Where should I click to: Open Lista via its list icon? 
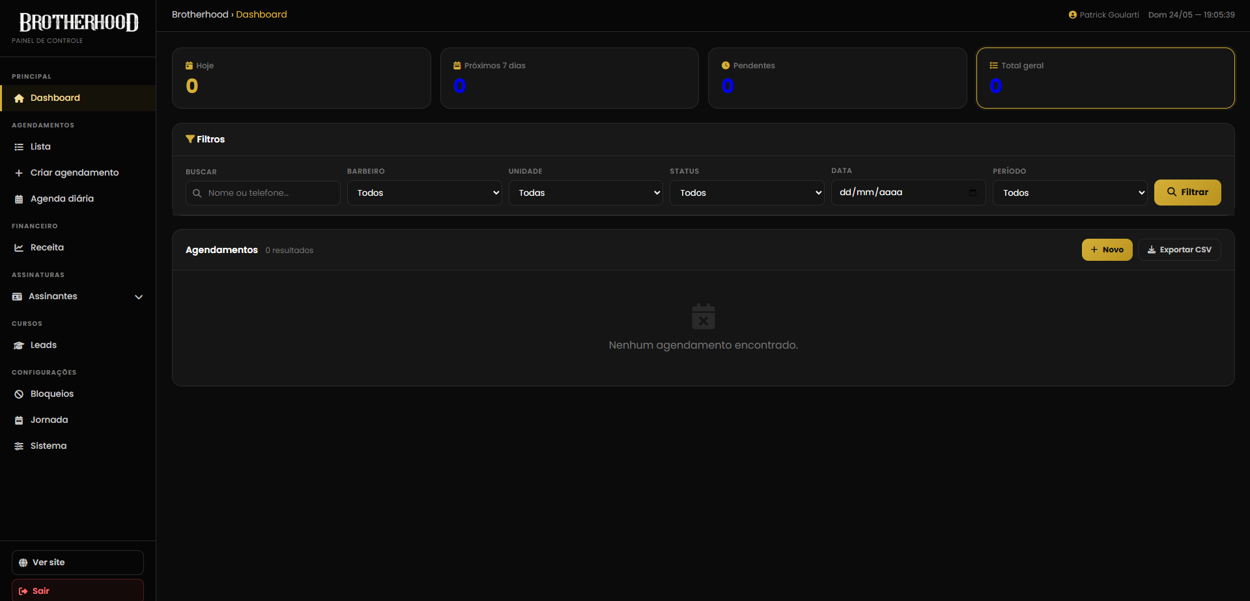tap(19, 147)
